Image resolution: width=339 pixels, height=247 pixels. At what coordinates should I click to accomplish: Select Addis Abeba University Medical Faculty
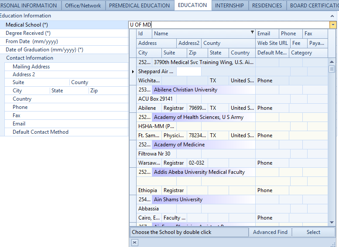(204, 172)
